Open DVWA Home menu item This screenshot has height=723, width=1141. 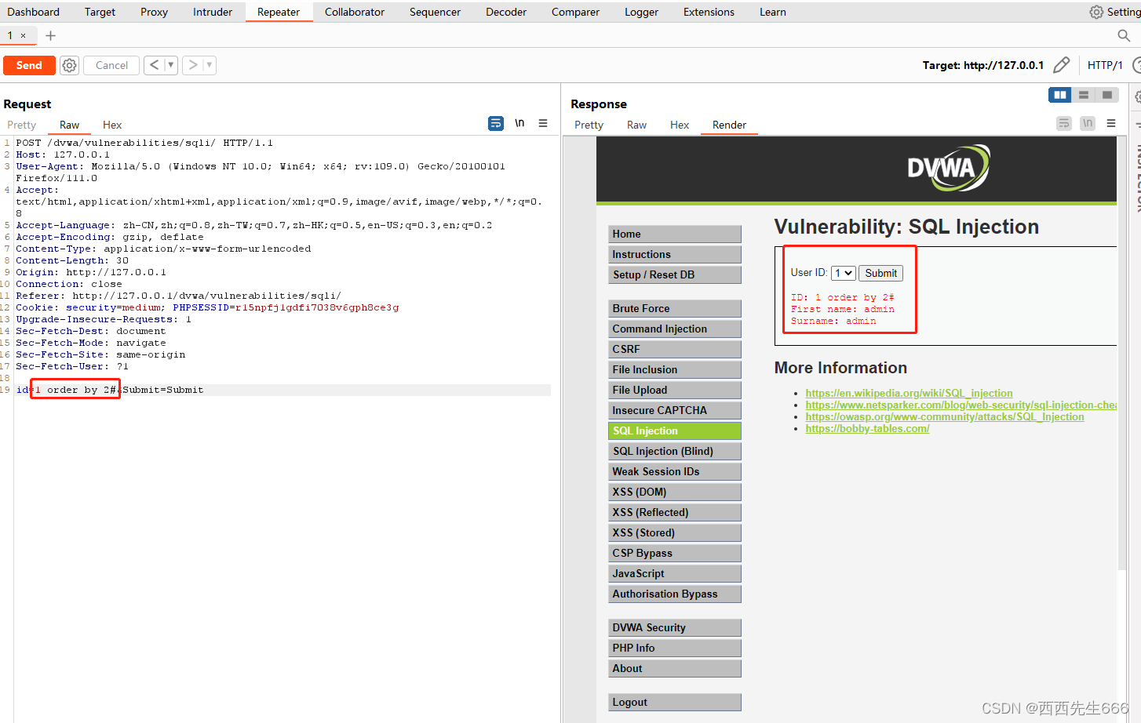[x=675, y=234]
